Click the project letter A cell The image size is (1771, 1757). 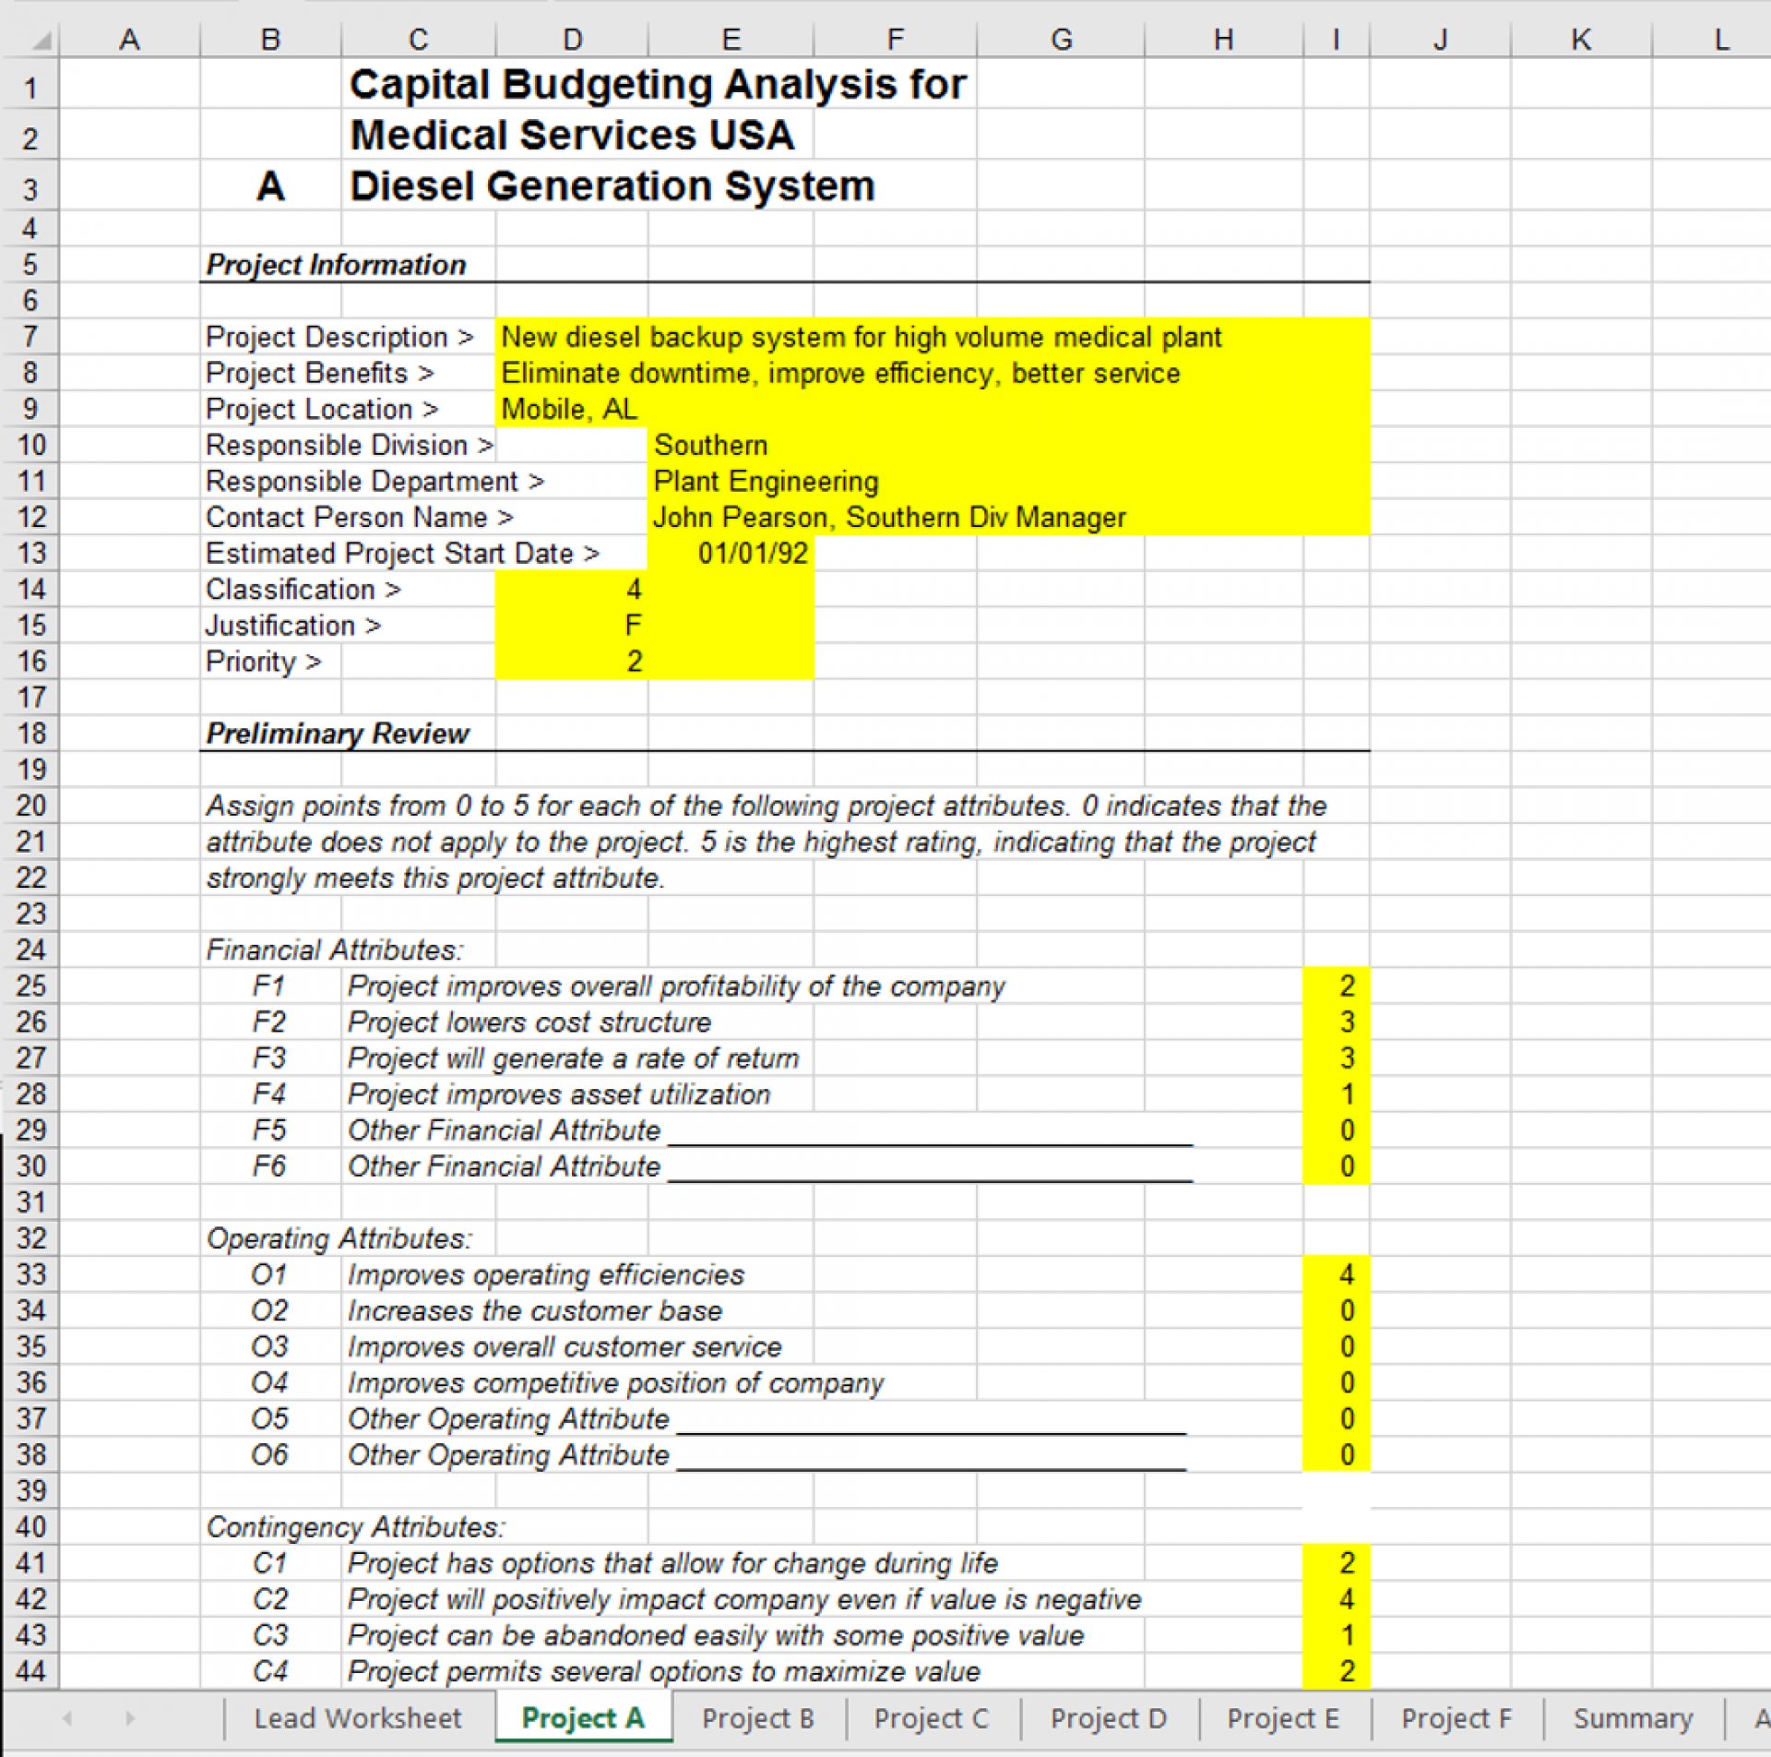(x=270, y=187)
